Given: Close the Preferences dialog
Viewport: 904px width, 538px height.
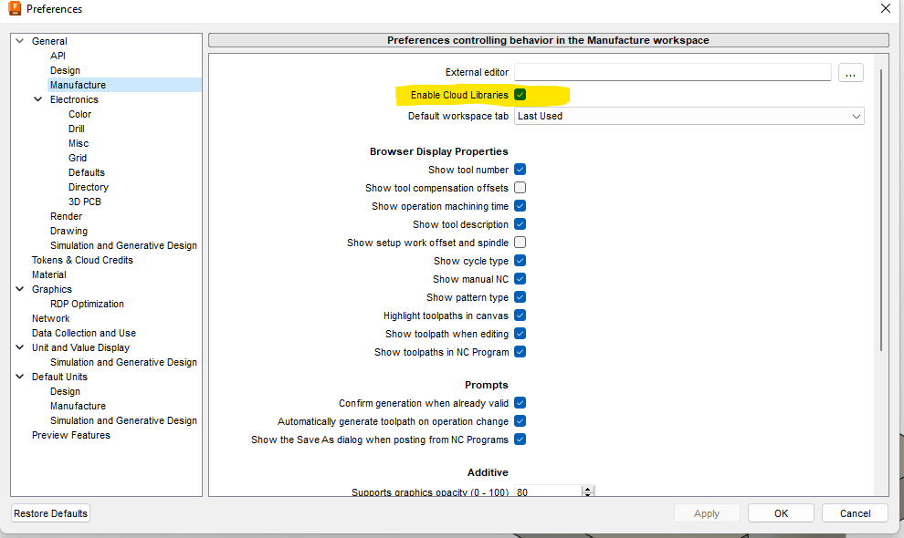Looking at the screenshot, I should (x=885, y=8).
